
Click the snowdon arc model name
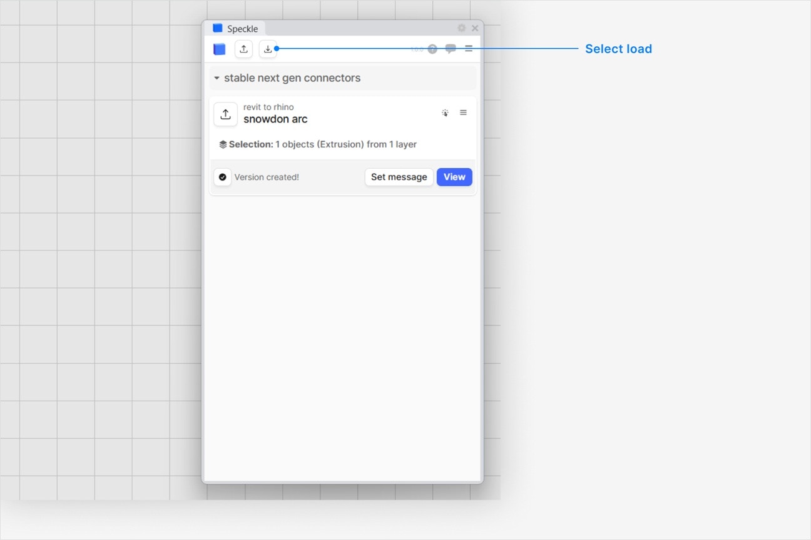pos(275,119)
